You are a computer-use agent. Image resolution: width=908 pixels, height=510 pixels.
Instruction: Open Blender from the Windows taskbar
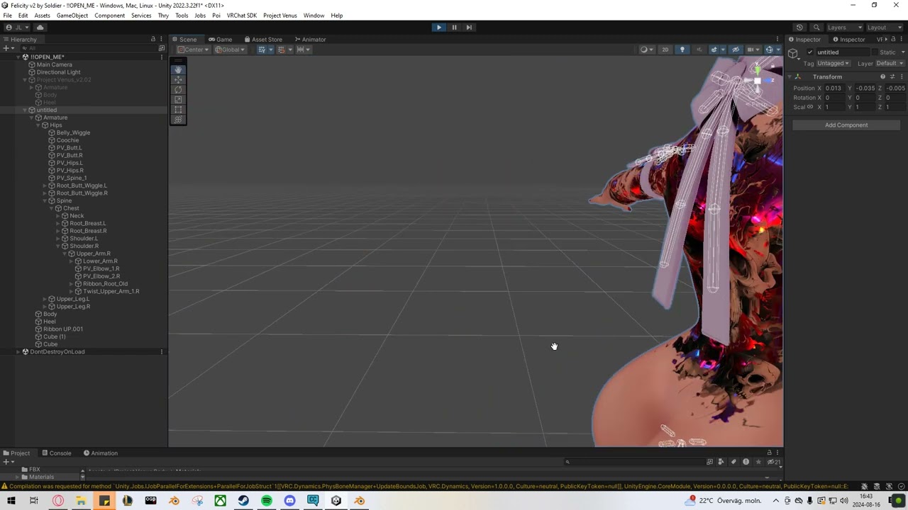174,501
